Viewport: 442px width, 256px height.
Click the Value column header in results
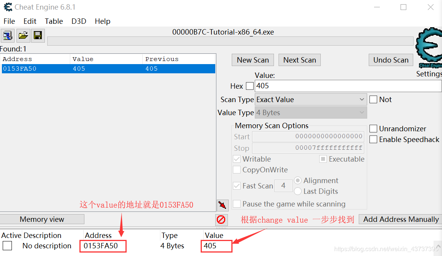(x=106, y=59)
